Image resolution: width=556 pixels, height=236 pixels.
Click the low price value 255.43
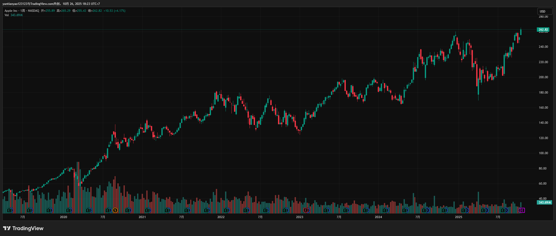[x=82, y=11]
